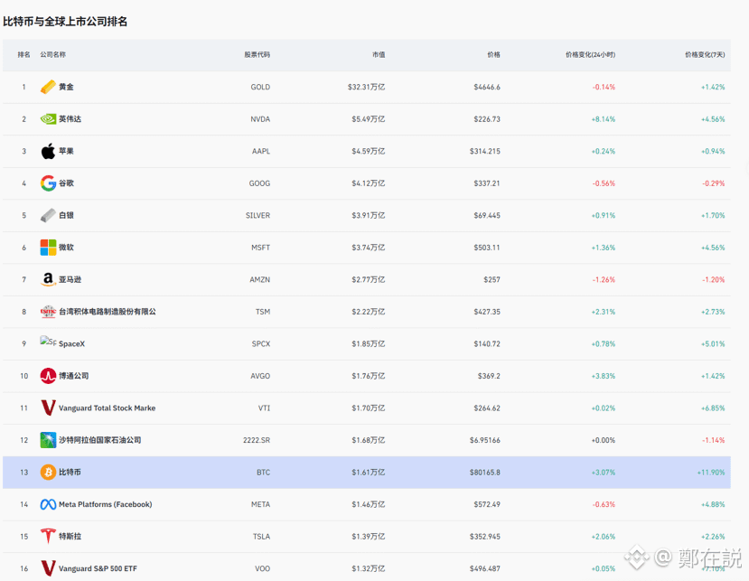Click the +6.85% VTI 7-day change

pyautogui.click(x=713, y=408)
